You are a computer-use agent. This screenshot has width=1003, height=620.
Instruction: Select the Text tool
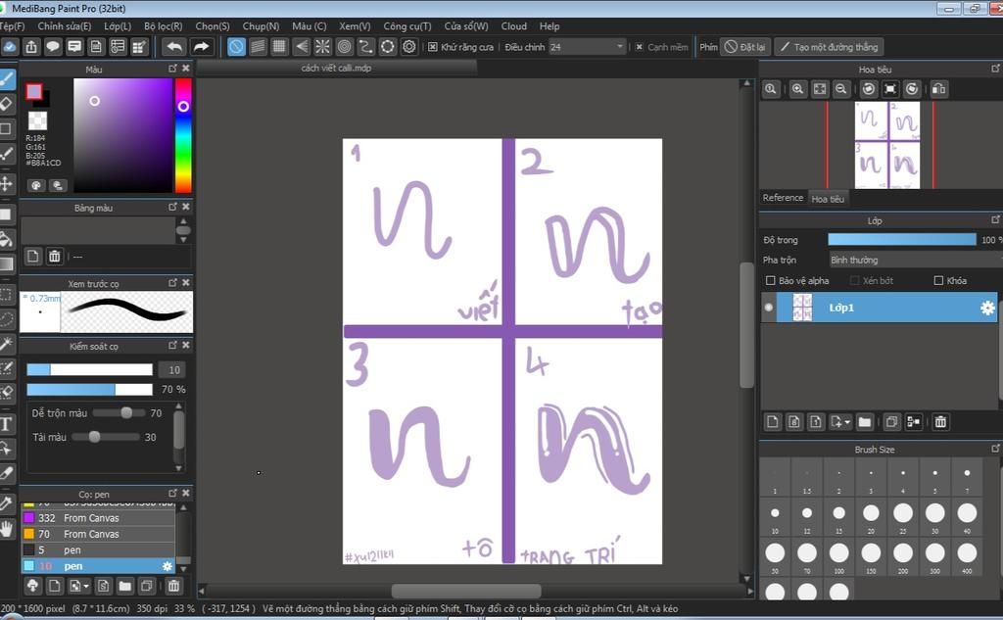click(x=7, y=423)
